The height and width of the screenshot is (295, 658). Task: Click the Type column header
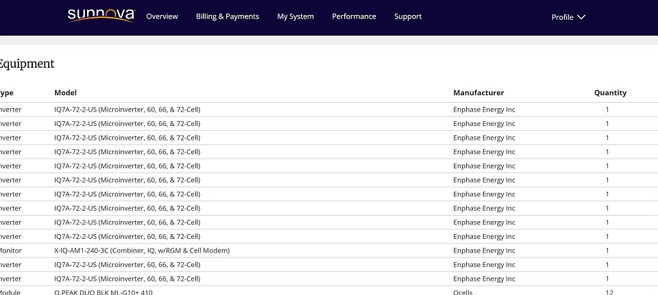point(7,92)
